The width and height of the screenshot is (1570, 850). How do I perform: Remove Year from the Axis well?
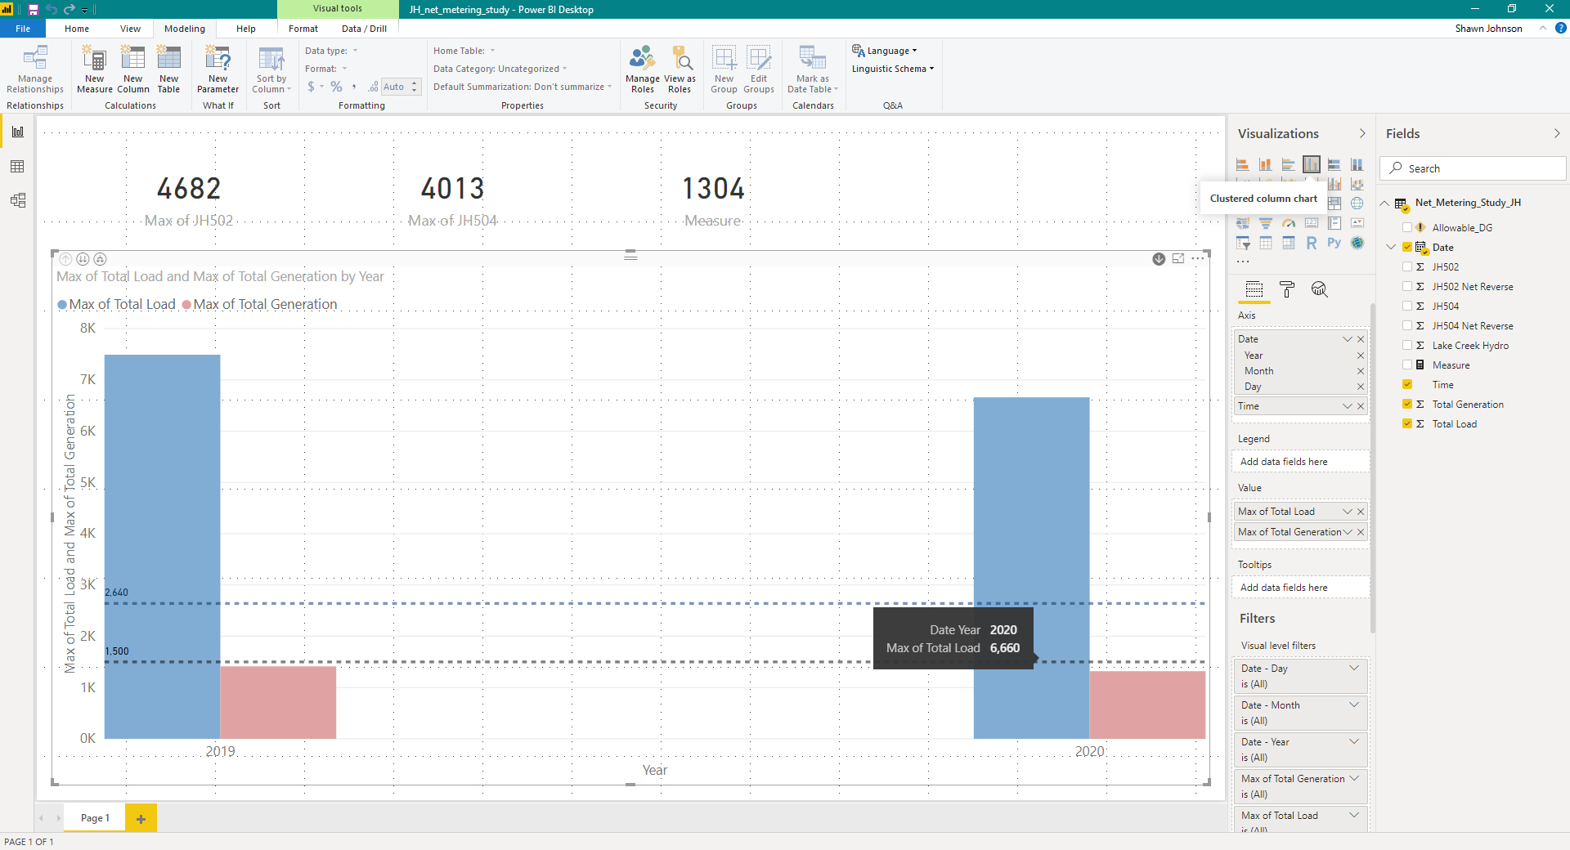(x=1361, y=356)
